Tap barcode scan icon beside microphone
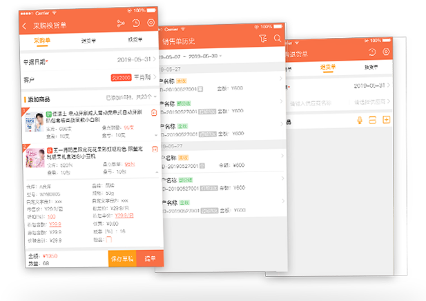 (x=373, y=120)
